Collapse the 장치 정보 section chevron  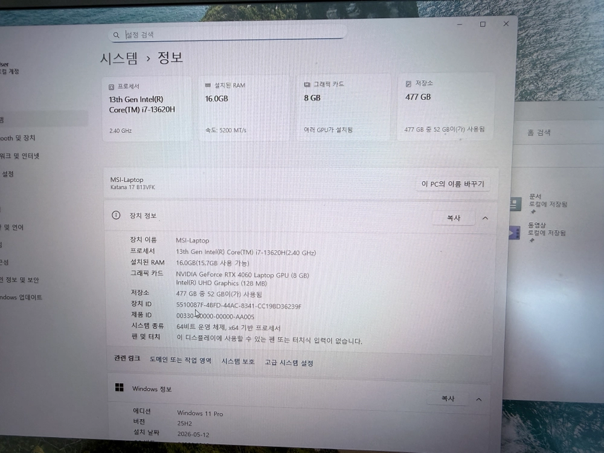click(485, 218)
